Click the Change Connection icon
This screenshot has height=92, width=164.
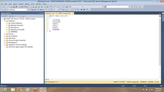5,10
